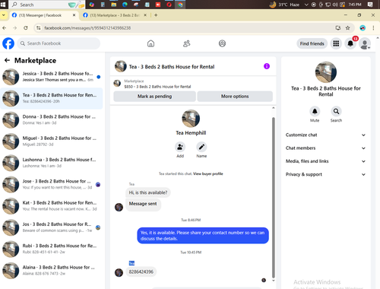Click the browser address bar URL
This screenshot has height=289, width=380.
click(87, 28)
